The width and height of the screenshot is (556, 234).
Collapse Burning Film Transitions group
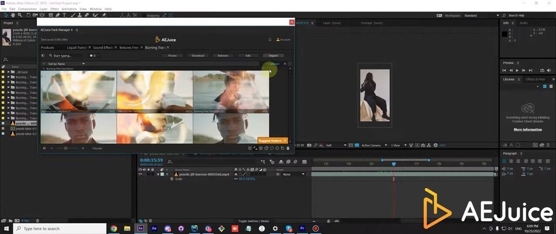click(x=43, y=69)
